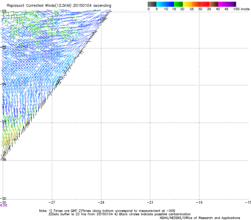Click the chart title 'Rapidscat Corrected Winds(12.5KM)'
This screenshot has width=251, height=220.
tap(39, 6)
